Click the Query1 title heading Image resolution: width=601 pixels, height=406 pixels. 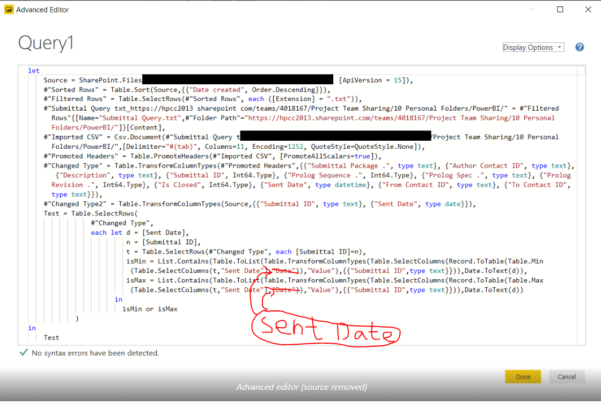pyautogui.click(x=46, y=42)
